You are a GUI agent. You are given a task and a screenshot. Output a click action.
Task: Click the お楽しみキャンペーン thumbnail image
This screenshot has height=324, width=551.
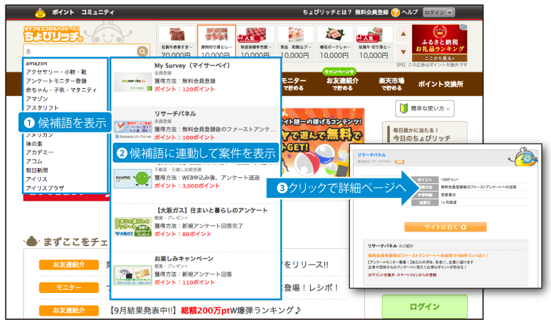(x=133, y=275)
